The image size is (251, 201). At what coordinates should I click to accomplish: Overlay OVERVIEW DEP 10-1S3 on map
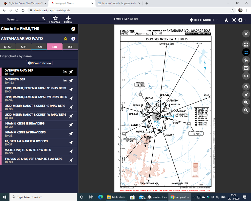pyautogui.click(x=65, y=80)
